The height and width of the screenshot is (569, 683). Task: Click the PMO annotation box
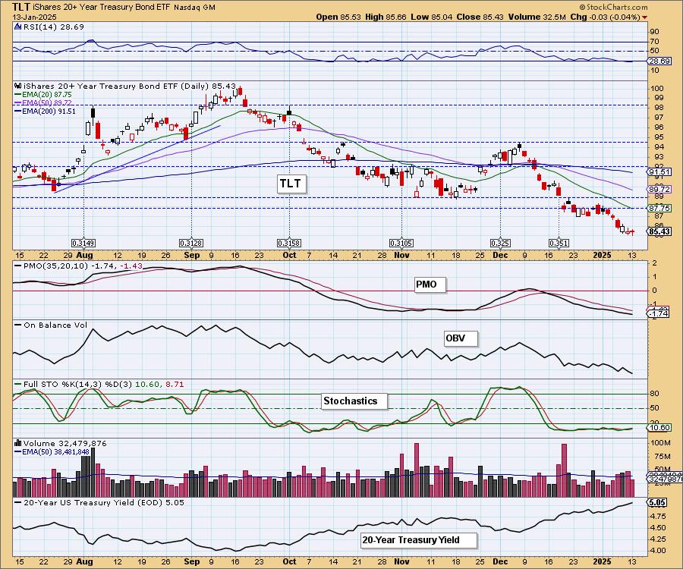[x=430, y=284]
